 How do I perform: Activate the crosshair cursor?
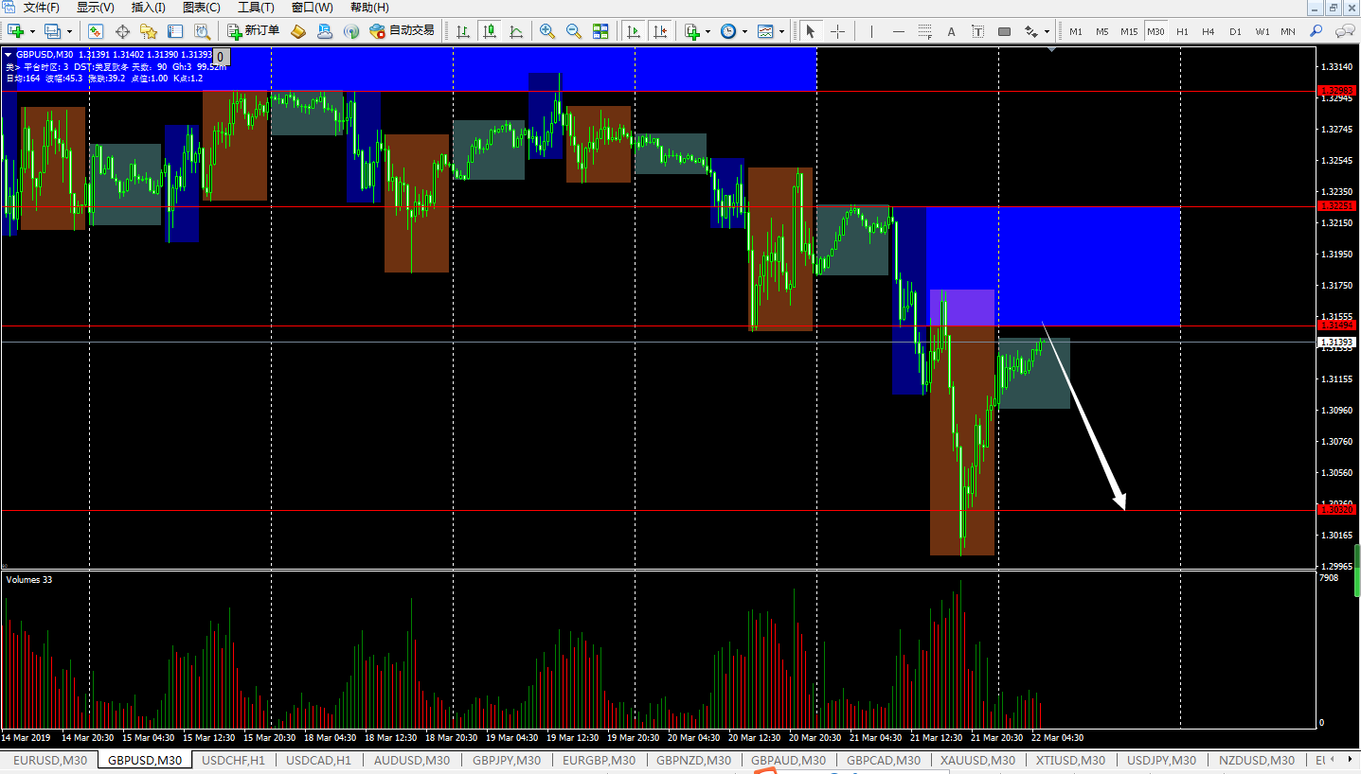click(x=837, y=31)
